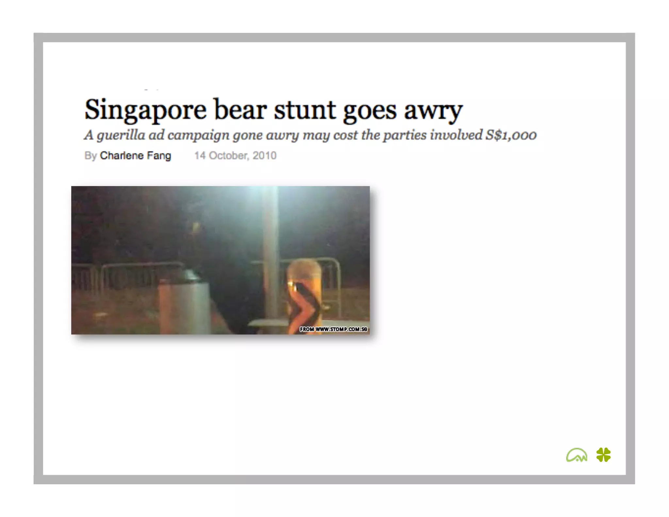Open author link Charlene Fang

point(135,156)
